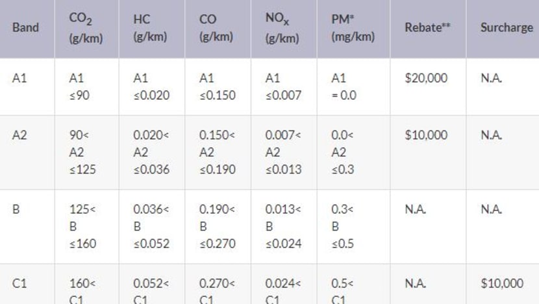539x304 pixels.
Task: Click the HC (g/km) header cell
Action: (150, 28)
